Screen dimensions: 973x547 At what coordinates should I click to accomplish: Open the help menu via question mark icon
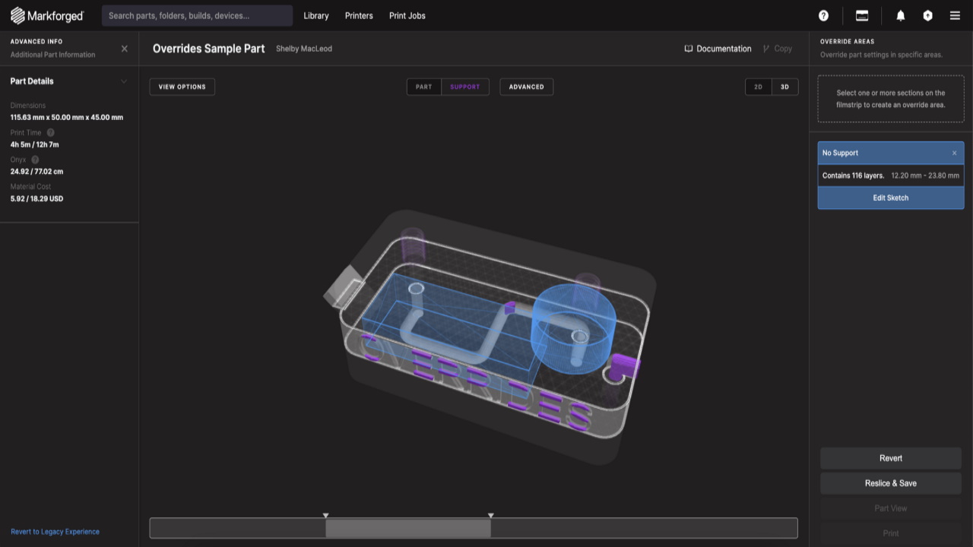click(x=823, y=15)
